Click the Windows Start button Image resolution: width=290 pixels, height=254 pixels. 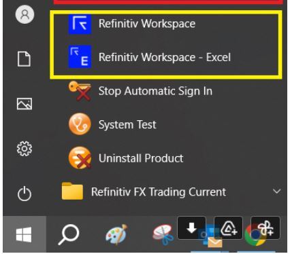click(x=24, y=234)
